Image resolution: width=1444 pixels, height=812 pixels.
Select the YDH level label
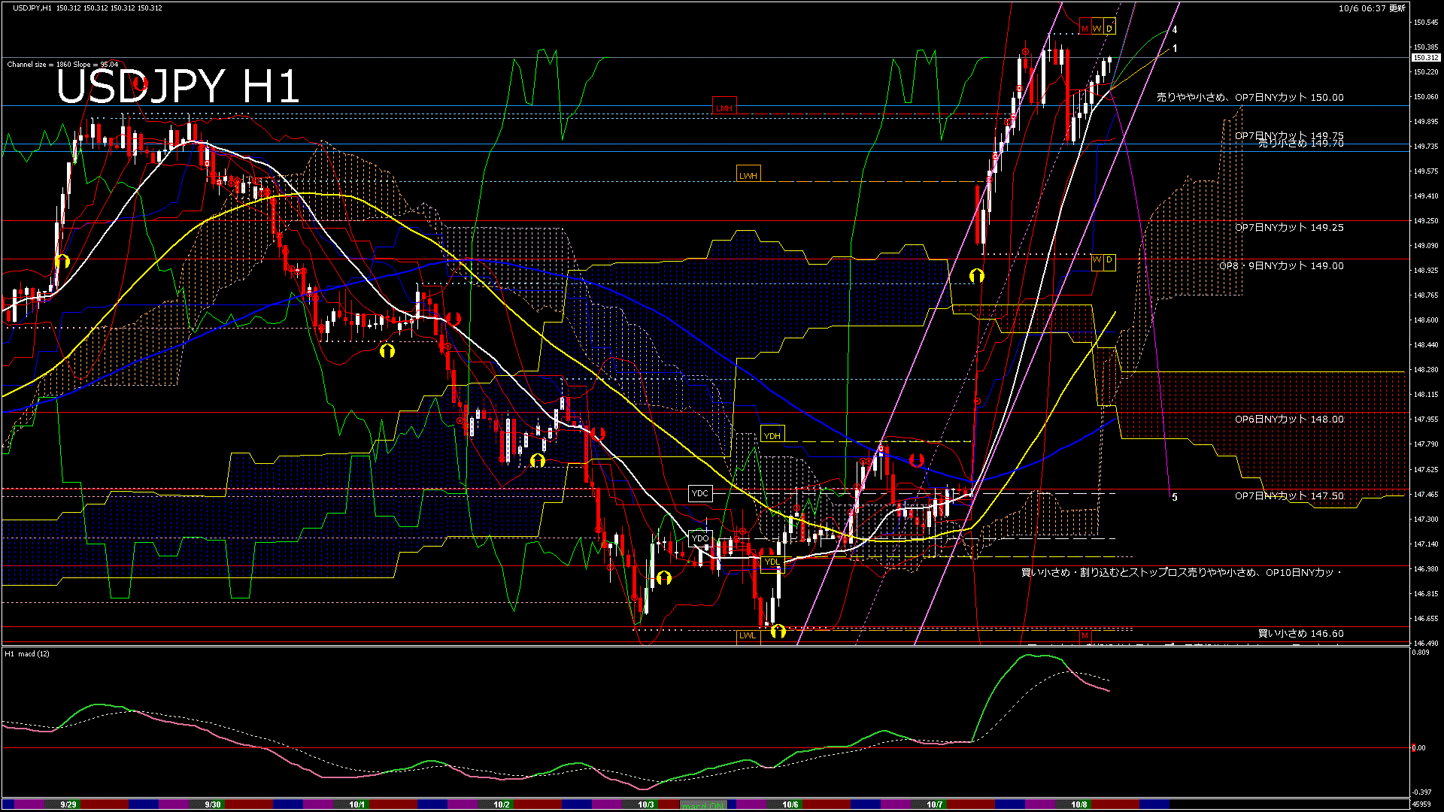772,435
